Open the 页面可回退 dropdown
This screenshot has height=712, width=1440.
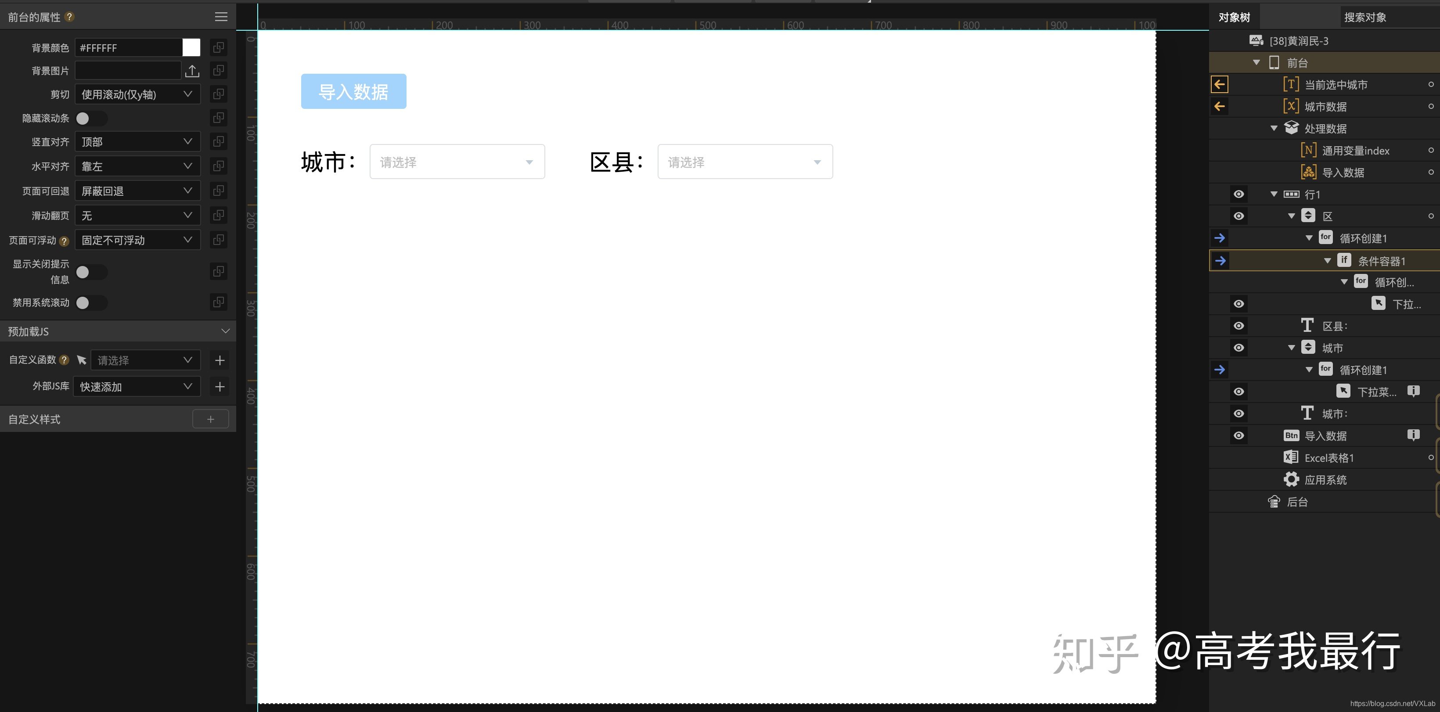coord(137,191)
